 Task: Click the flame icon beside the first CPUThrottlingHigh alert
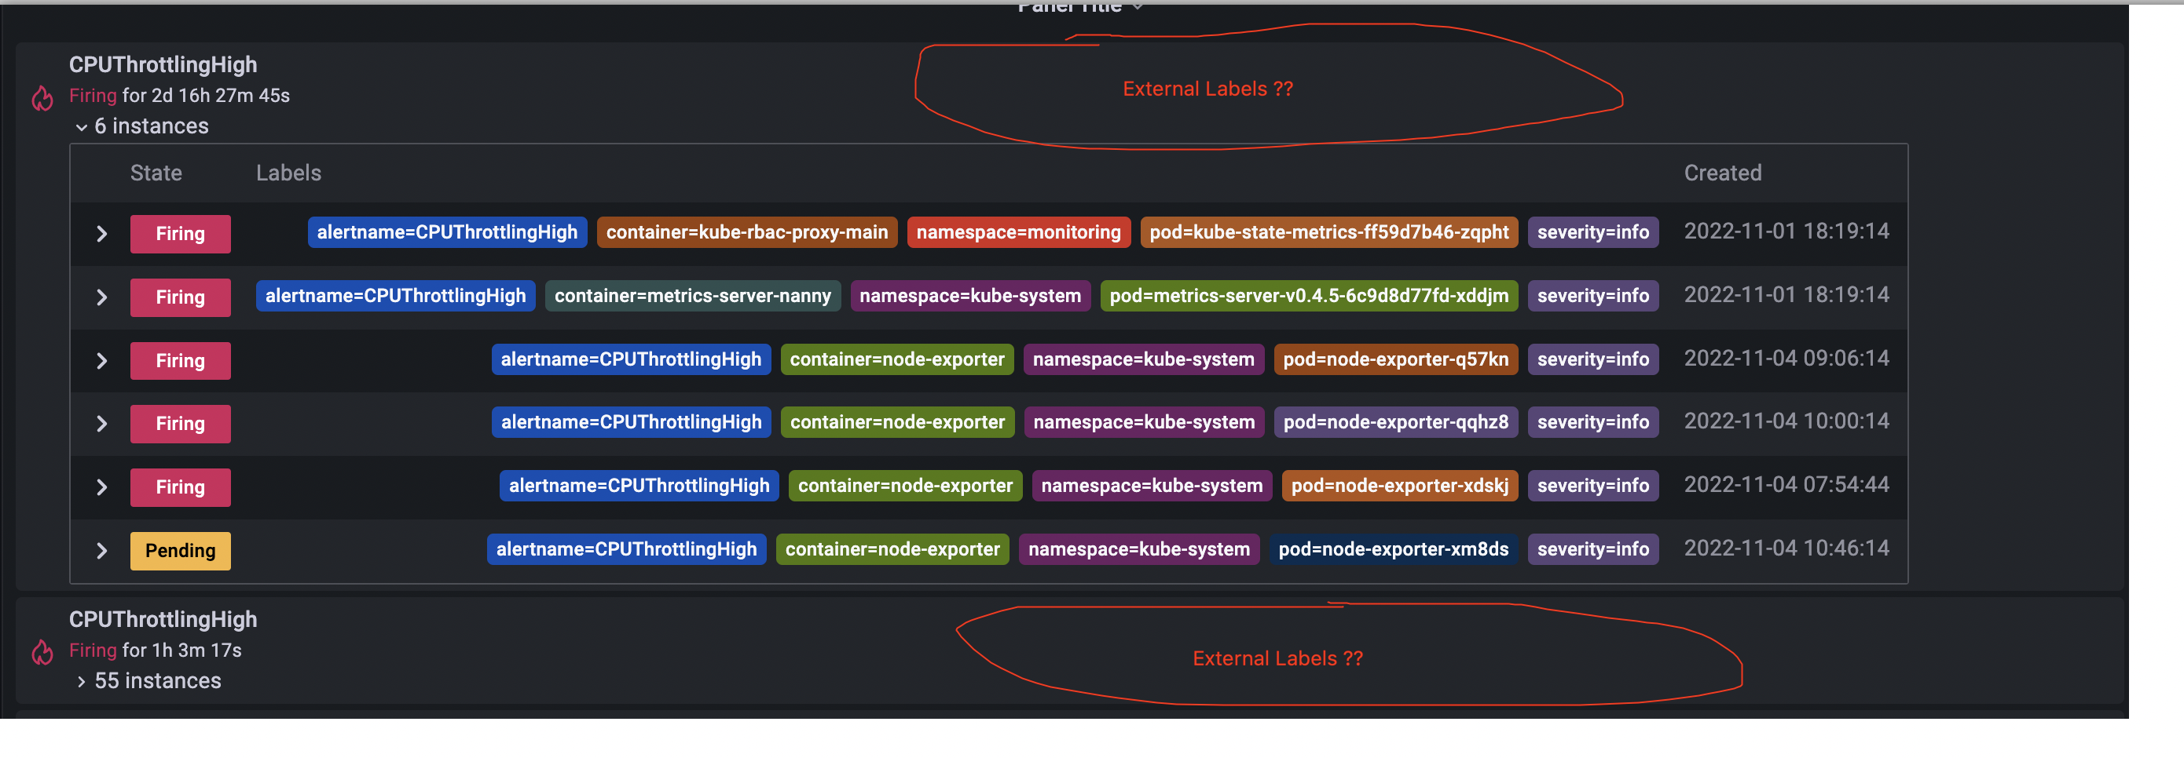coord(42,98)
